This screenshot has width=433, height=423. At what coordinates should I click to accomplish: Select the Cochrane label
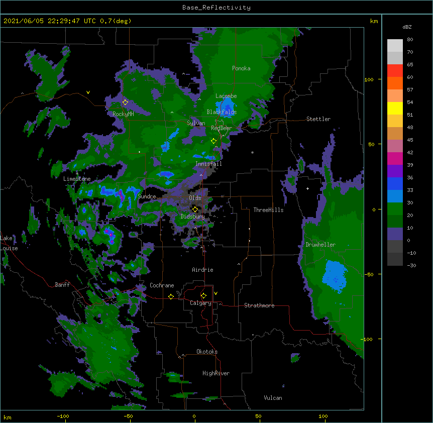[162, 285]
